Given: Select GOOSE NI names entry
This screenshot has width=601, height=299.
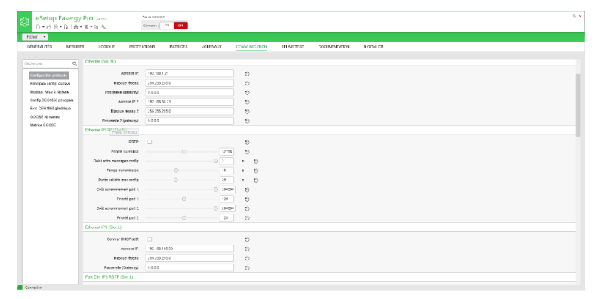Looking at the screenshot, I should point(45,116).
